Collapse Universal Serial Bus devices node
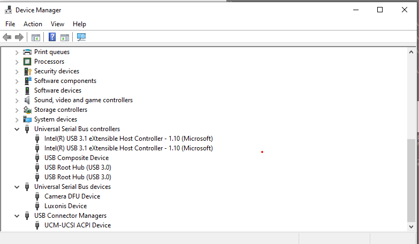The image size is (419, 244). (x=17, y=187)
